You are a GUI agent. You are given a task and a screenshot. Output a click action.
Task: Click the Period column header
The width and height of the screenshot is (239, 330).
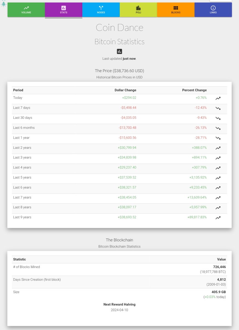pyautogui.click(x=18, y=90)
